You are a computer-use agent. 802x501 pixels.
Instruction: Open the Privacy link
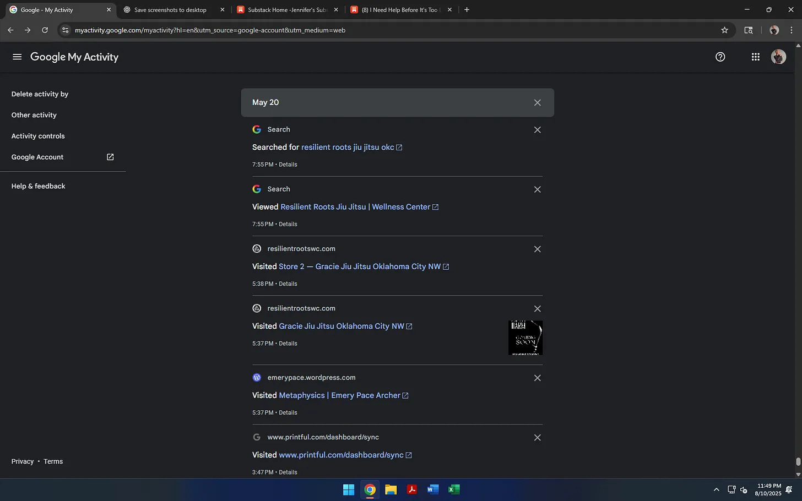[23, 461]
